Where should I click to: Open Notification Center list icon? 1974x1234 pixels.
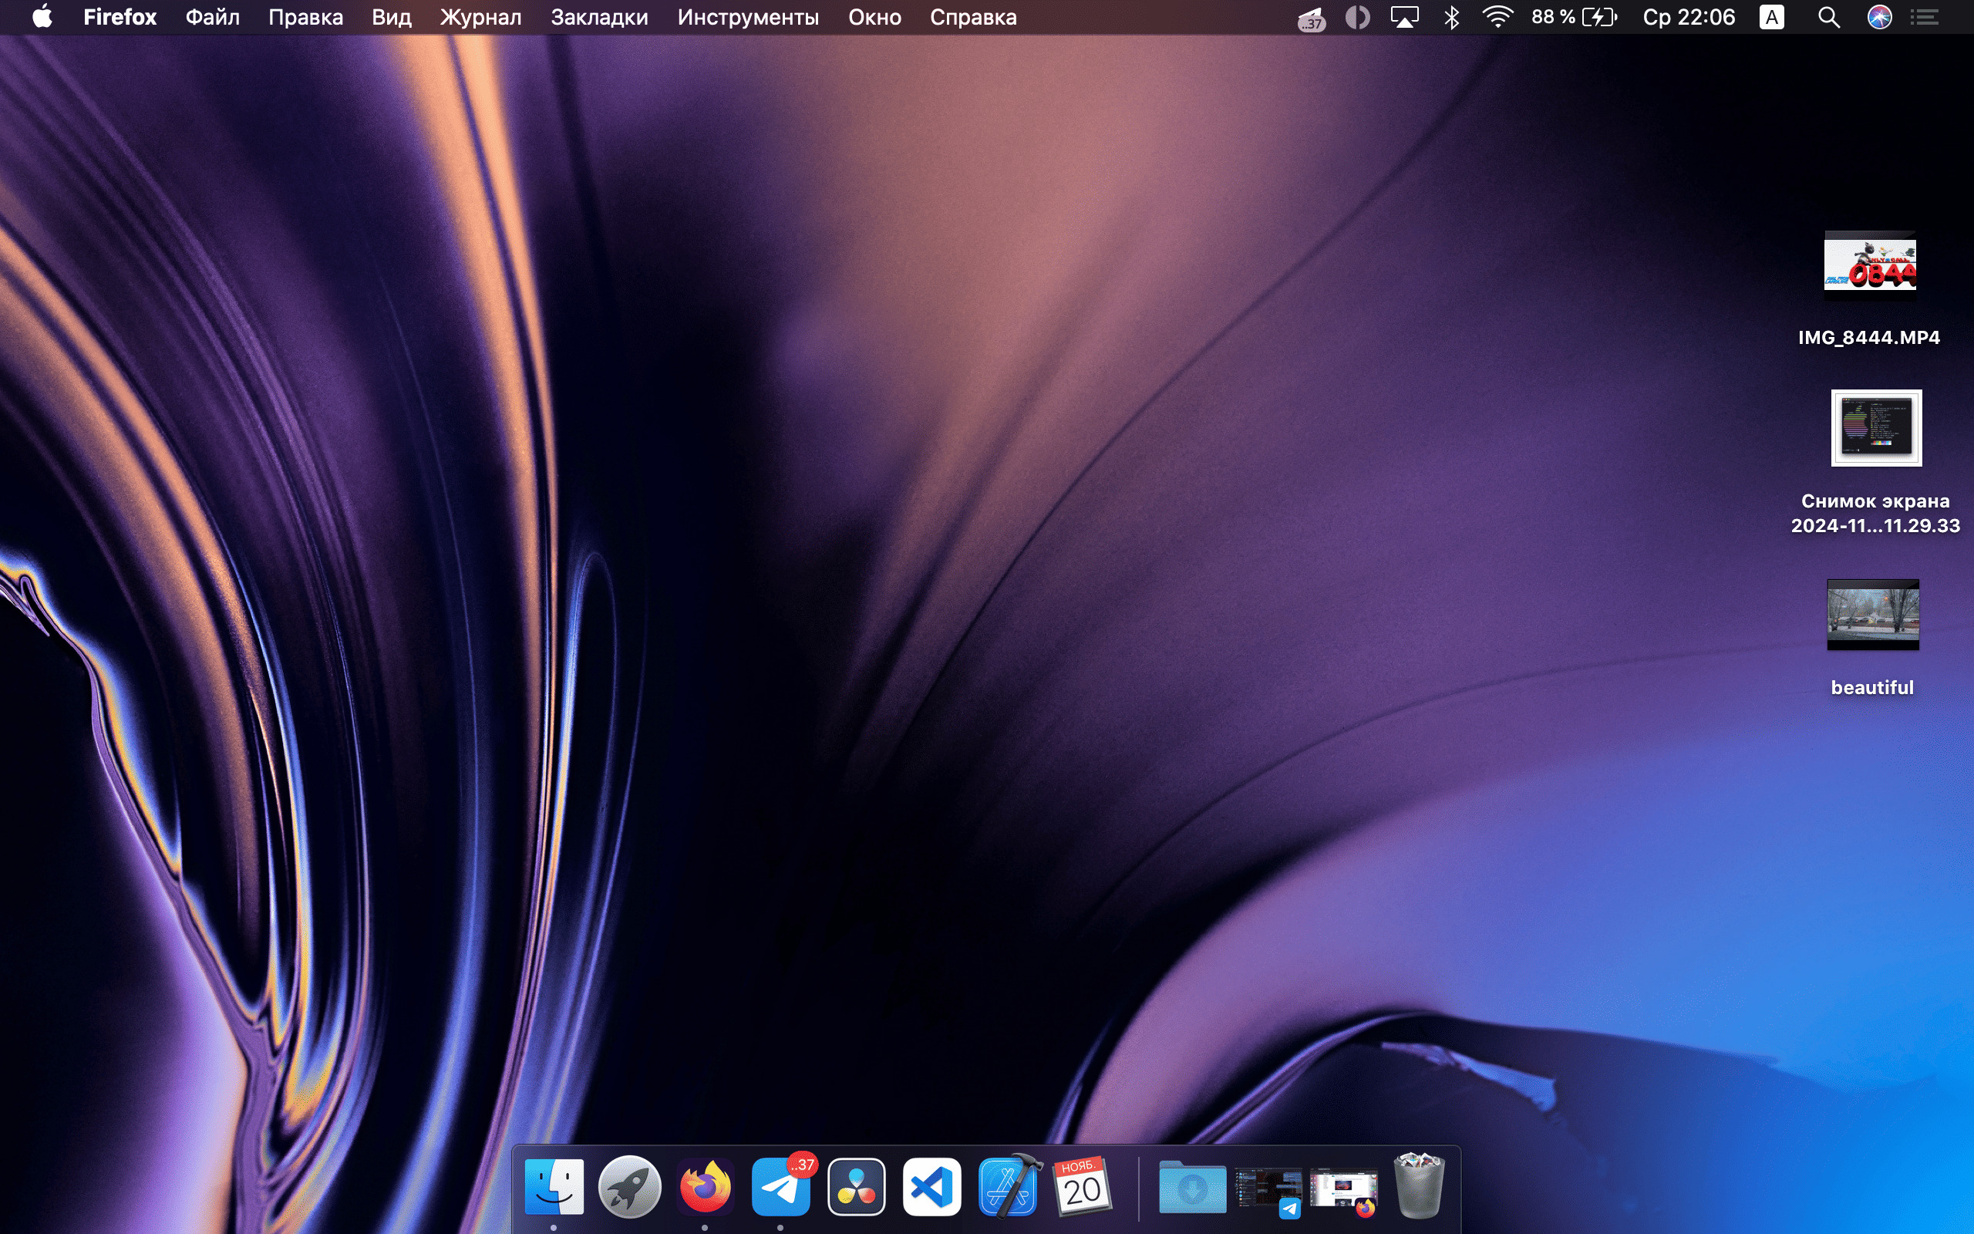pos(1924,17)
